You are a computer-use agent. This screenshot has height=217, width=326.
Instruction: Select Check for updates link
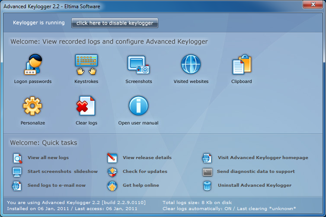145,172
